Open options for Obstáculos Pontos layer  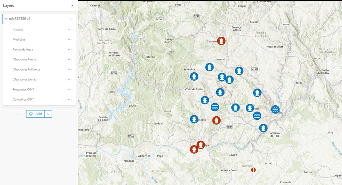tap(70, 60)
